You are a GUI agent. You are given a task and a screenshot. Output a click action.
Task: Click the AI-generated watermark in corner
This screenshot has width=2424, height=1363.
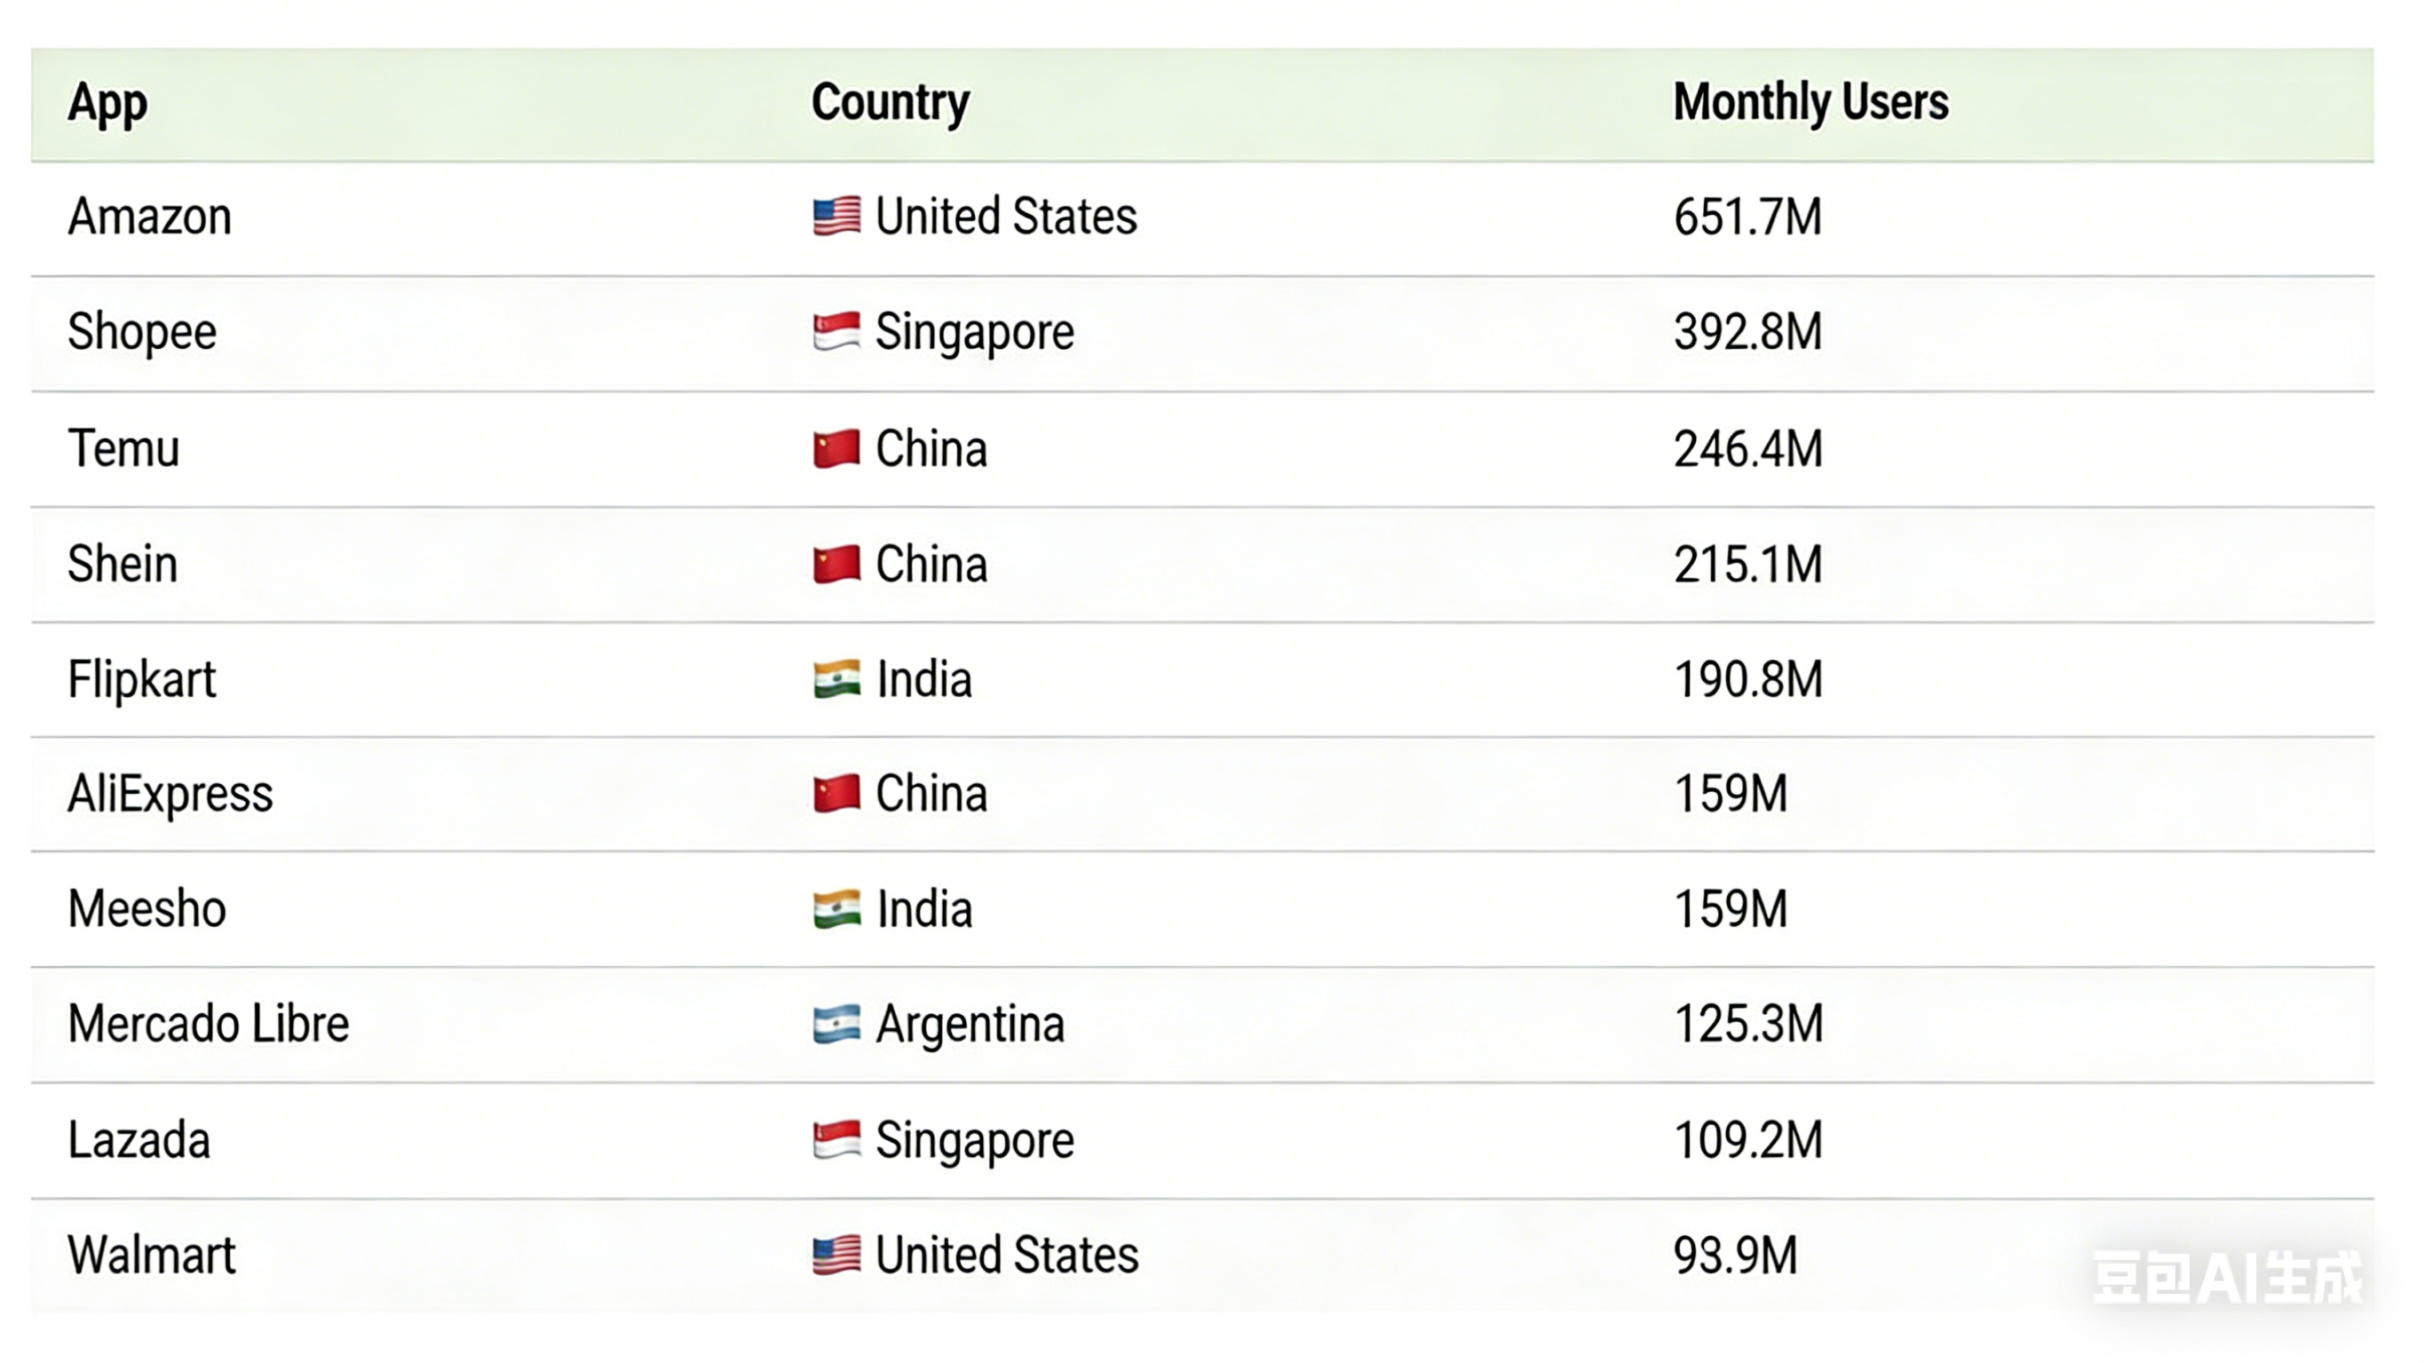pyautogui.click(x=2226, y=1278)
